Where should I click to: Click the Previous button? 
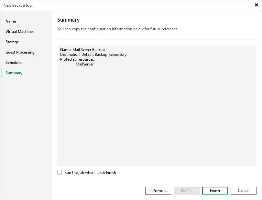coord(158,191)
